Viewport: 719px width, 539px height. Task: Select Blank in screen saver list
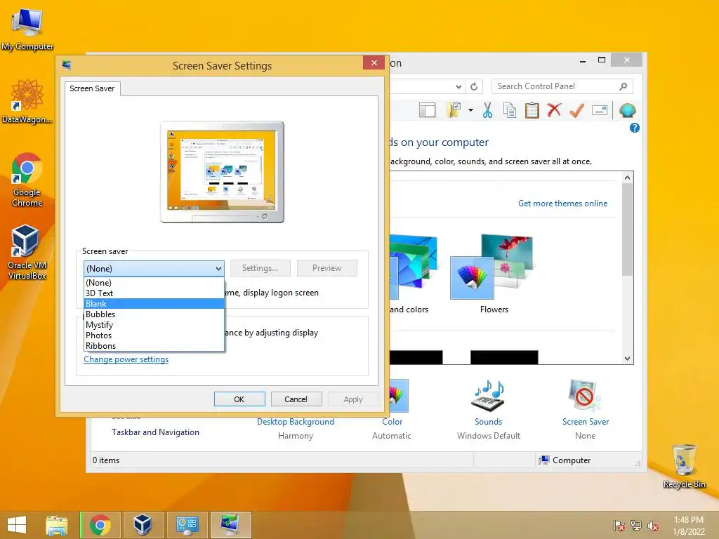[x=154, y=303]
